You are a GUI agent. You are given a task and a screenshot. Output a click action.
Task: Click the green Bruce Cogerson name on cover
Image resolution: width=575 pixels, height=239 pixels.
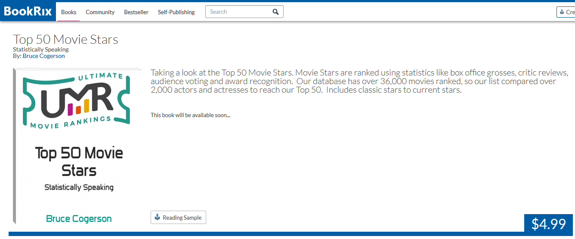click(x=79, y=219)
